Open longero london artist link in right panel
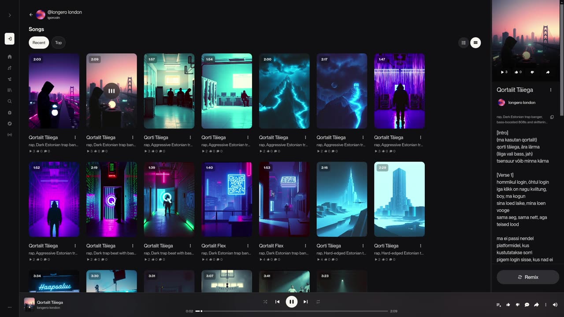The height and width of the screenshot is (317, 564). point(522,103)
